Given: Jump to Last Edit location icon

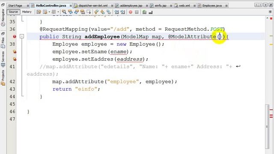Looking at the screenshot, I should coord(39,12).
